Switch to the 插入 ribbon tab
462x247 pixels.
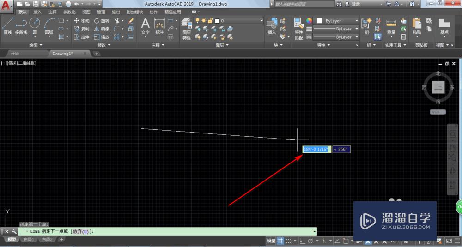(37, 12)
